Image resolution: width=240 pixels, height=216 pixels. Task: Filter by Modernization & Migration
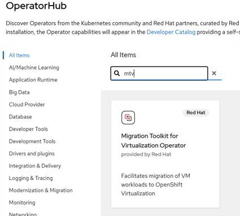pyautogui.click(x=41, y=191)
